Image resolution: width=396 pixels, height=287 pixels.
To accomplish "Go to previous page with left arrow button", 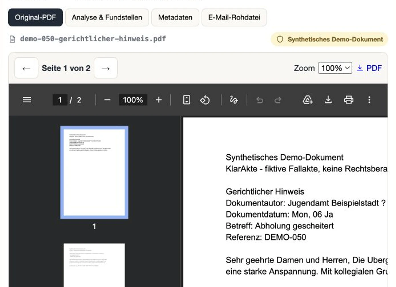I will tap(26, 68).
